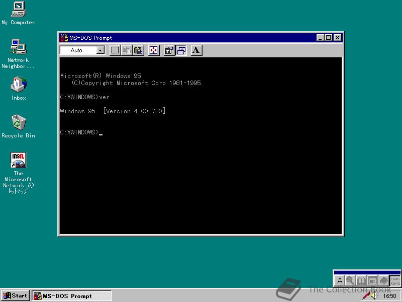Click the 'Microsoft(R) Windows 95' banner line

click(x=100, y=76)
